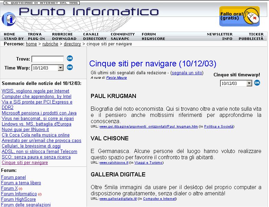
Task: Open 'WSIS, vogliono regole per Internet' article
Action: [35, 91]
